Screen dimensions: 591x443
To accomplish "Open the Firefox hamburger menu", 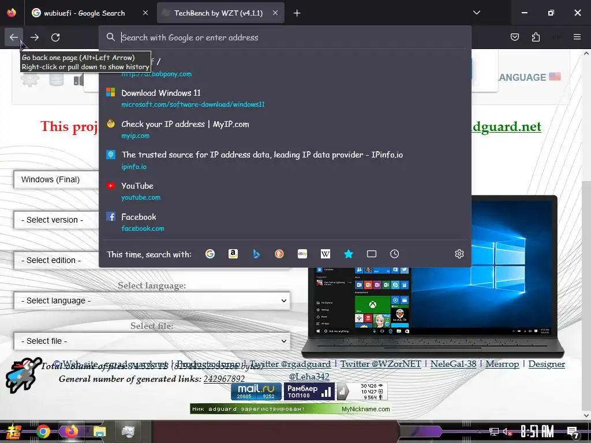I will click(x=577, y=37).
